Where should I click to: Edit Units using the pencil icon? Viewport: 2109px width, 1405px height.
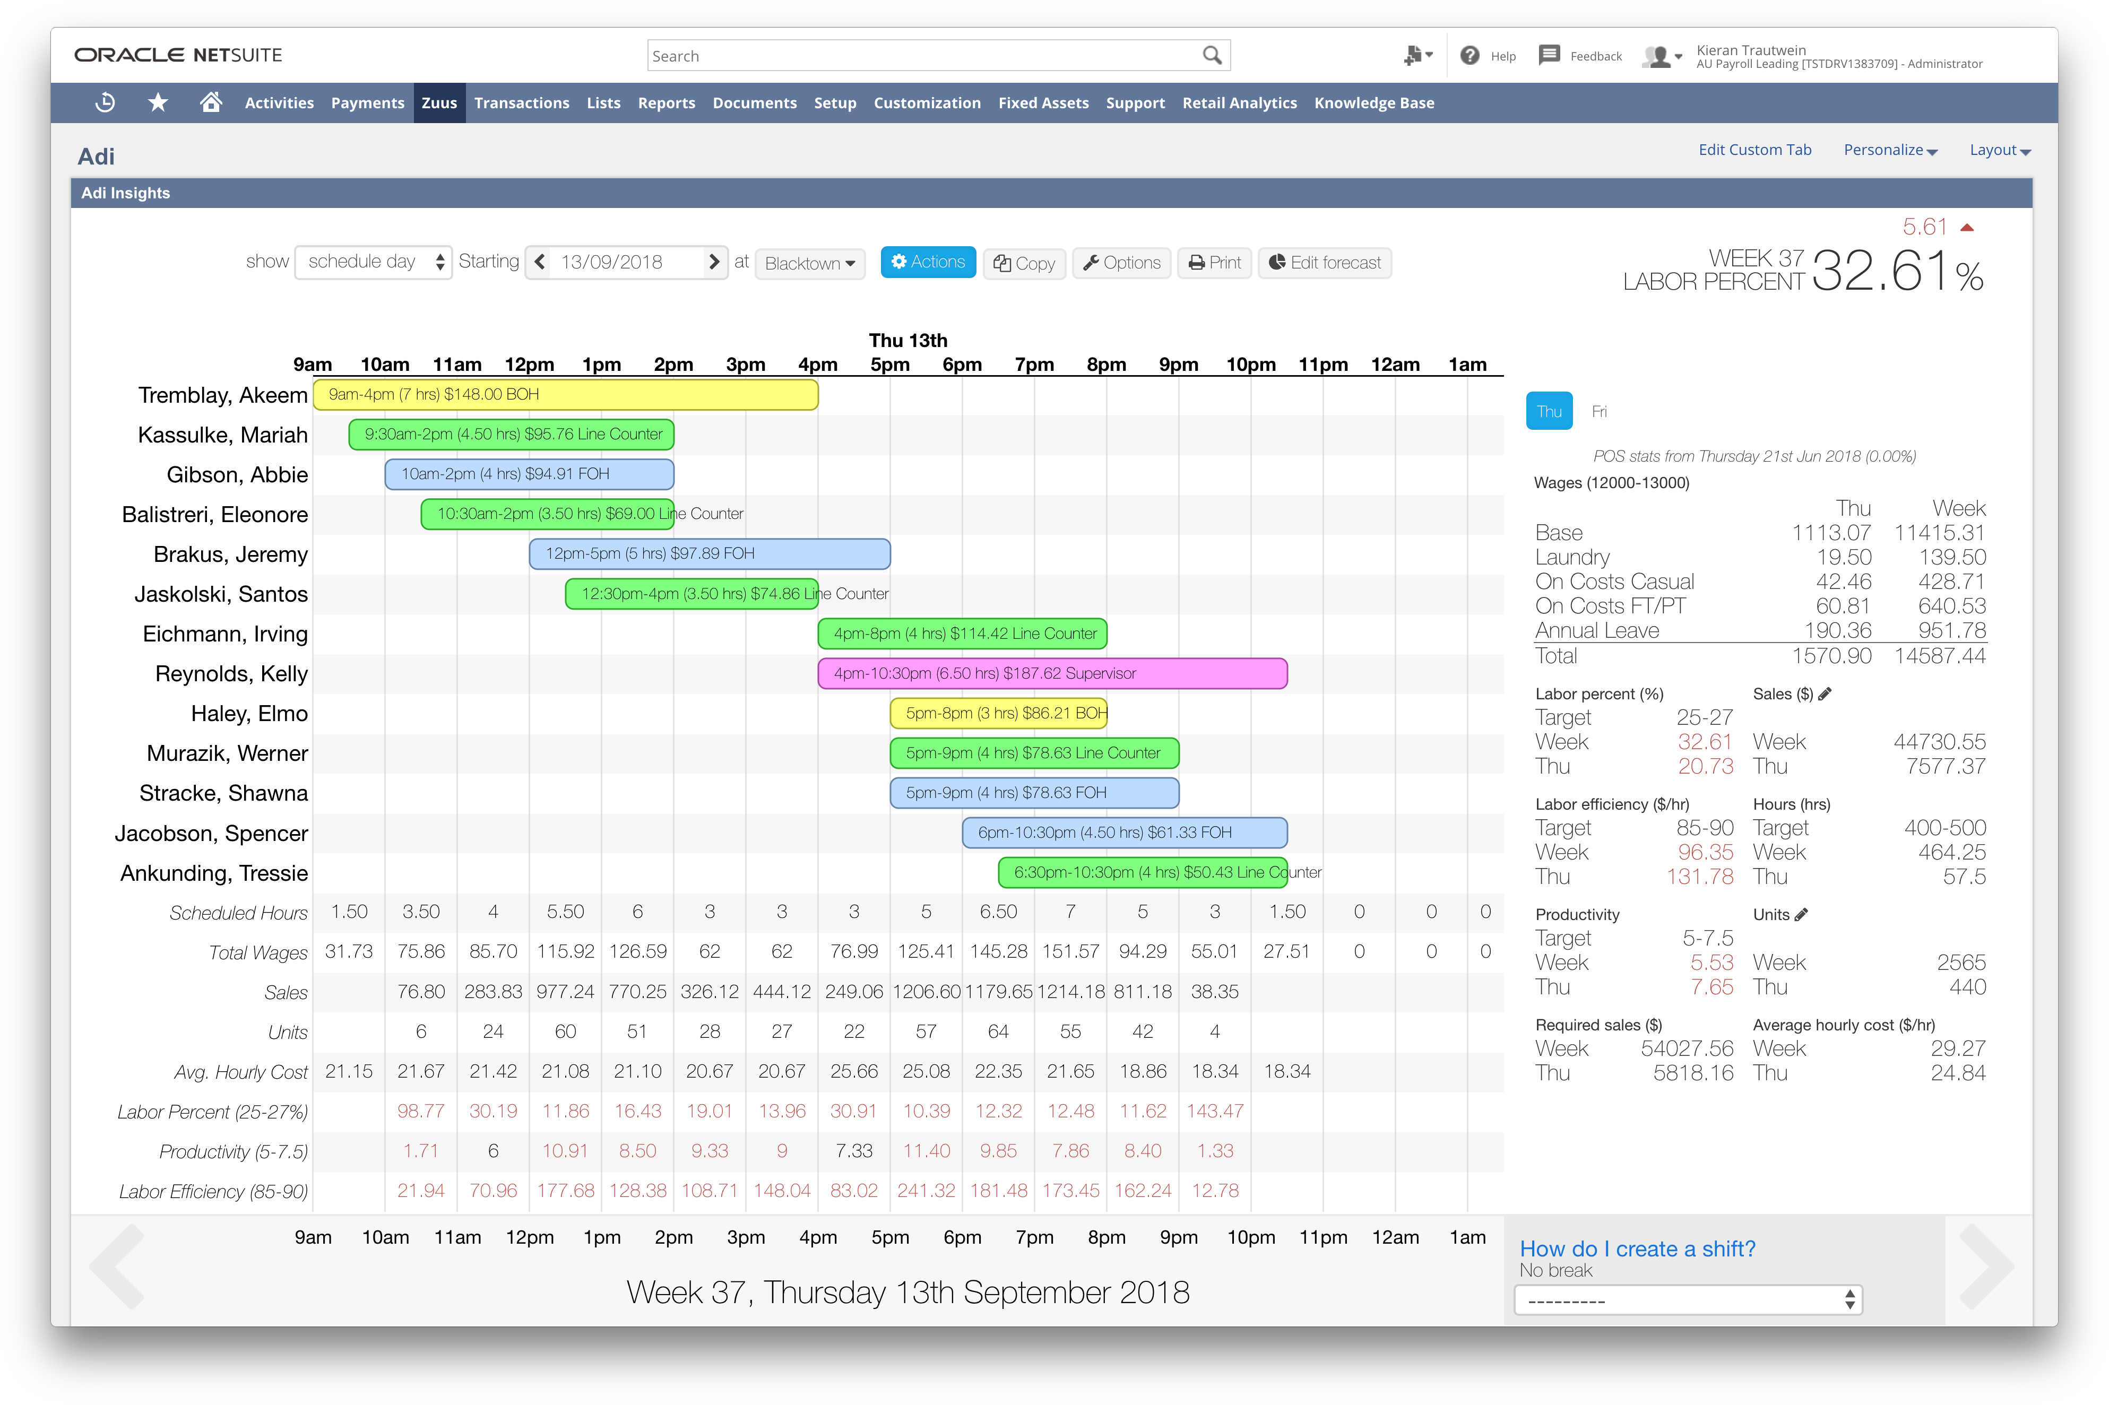point(1802,914)
